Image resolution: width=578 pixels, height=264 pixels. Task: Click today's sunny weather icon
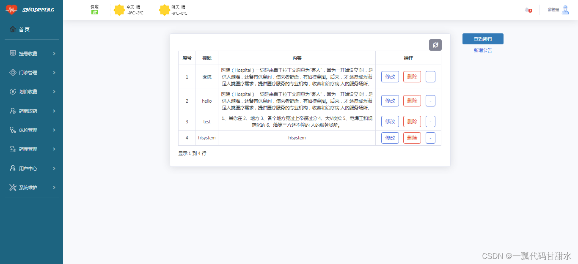point(120,10)
